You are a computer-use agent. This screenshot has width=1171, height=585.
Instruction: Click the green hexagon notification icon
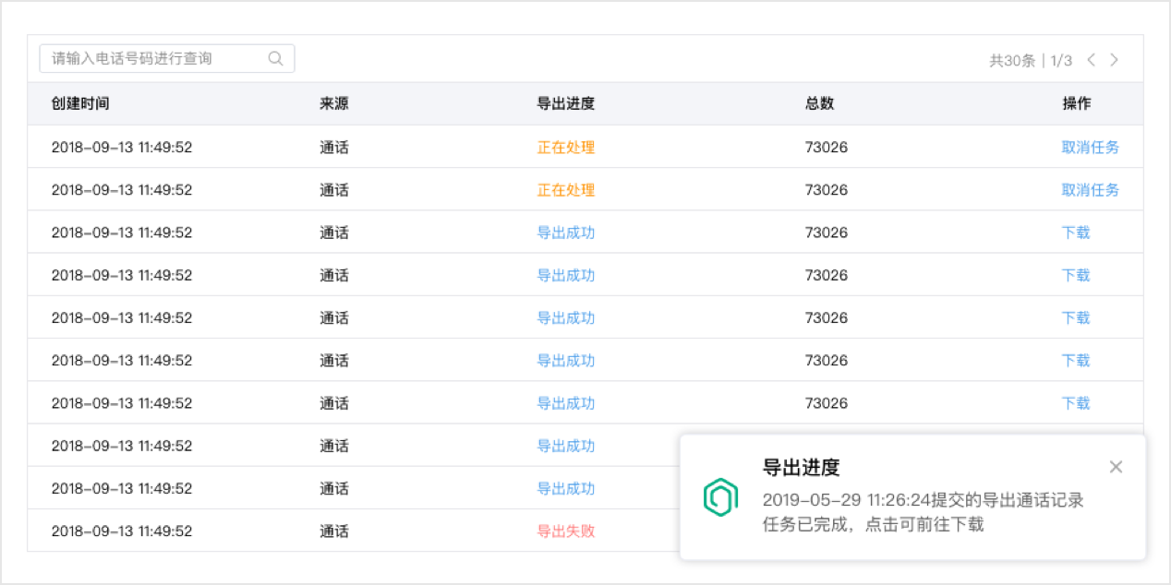721,496
